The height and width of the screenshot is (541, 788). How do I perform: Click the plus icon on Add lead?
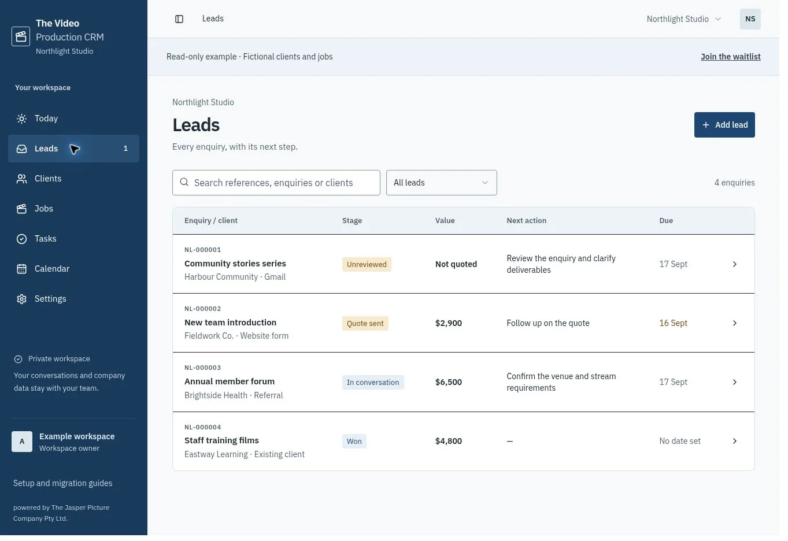[x=705, y=125]
